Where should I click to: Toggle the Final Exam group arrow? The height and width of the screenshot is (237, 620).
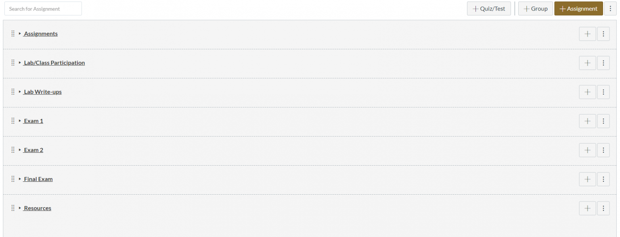20,179
